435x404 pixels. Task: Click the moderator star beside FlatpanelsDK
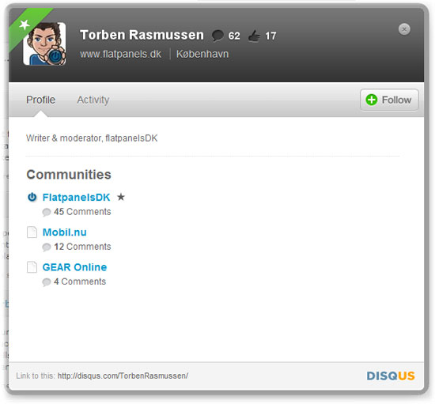121,197
